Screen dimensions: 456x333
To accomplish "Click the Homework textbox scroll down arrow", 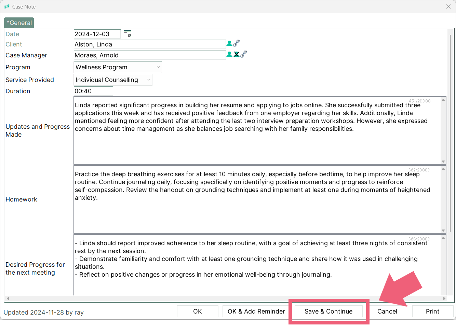I will 443,231.
